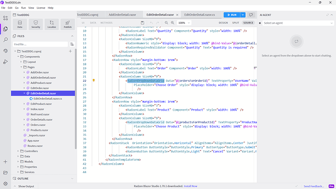Open the UI editor tab
This screenshot has height=189, width=336.
[83, 23]
